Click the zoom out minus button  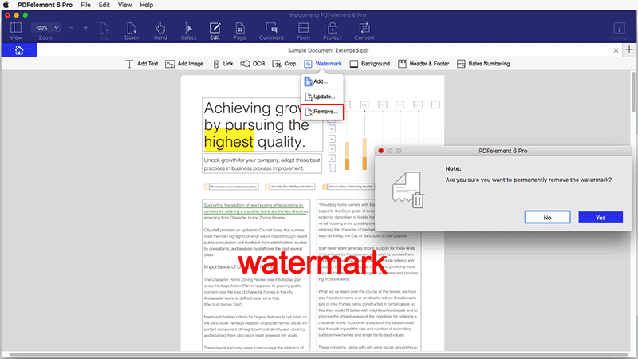click(x=71, y=28)
